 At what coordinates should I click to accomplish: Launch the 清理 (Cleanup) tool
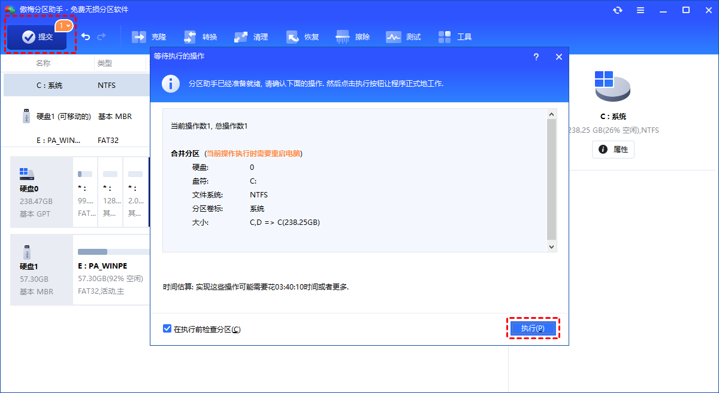[251, 36]
